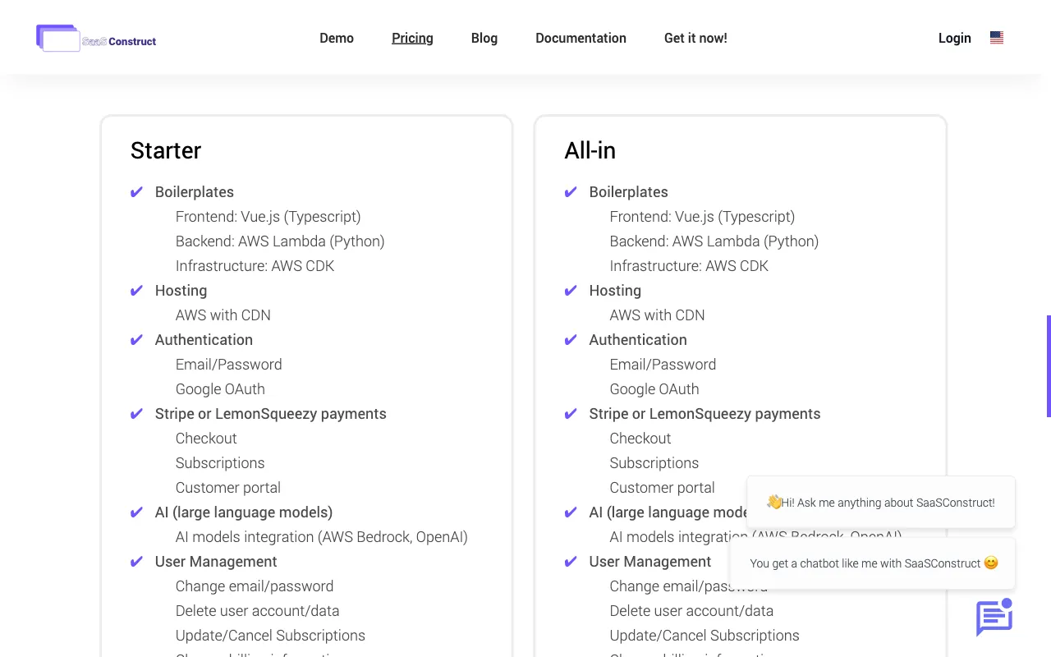Open the Blog link in navigation

point(484,38)
